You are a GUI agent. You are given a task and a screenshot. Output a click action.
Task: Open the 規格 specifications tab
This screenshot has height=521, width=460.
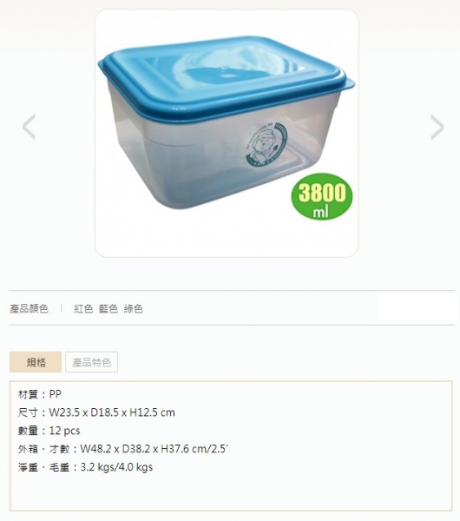coord(36,362)
